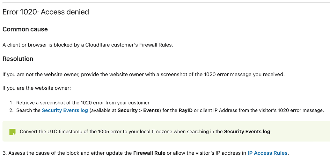Click the bold RayID text
The image size is (330, 161).
click(x=186, y=110)
